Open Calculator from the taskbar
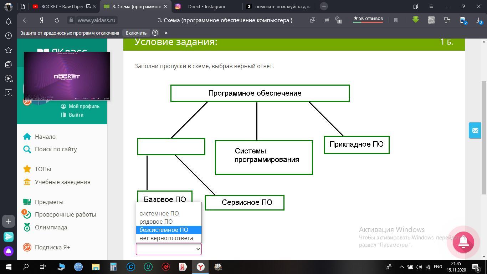Viewport: 487px width, 274px height. tap(113, 267)
